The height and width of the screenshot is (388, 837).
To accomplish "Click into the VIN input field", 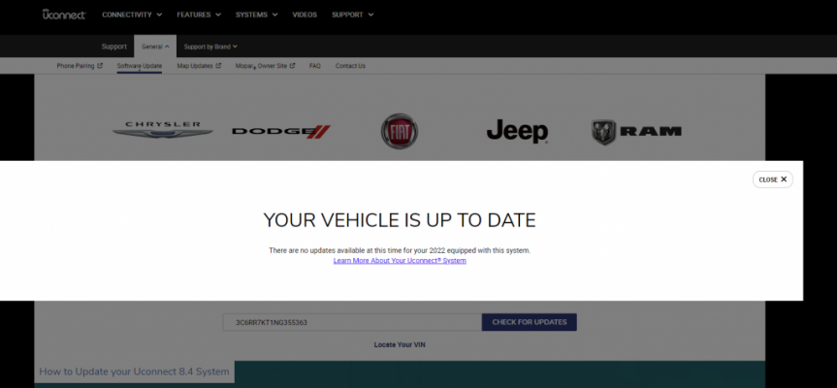I will point(352,322).
